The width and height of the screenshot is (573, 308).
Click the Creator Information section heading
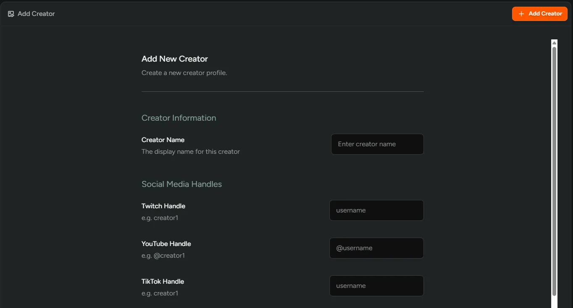(x=179, y=118)
